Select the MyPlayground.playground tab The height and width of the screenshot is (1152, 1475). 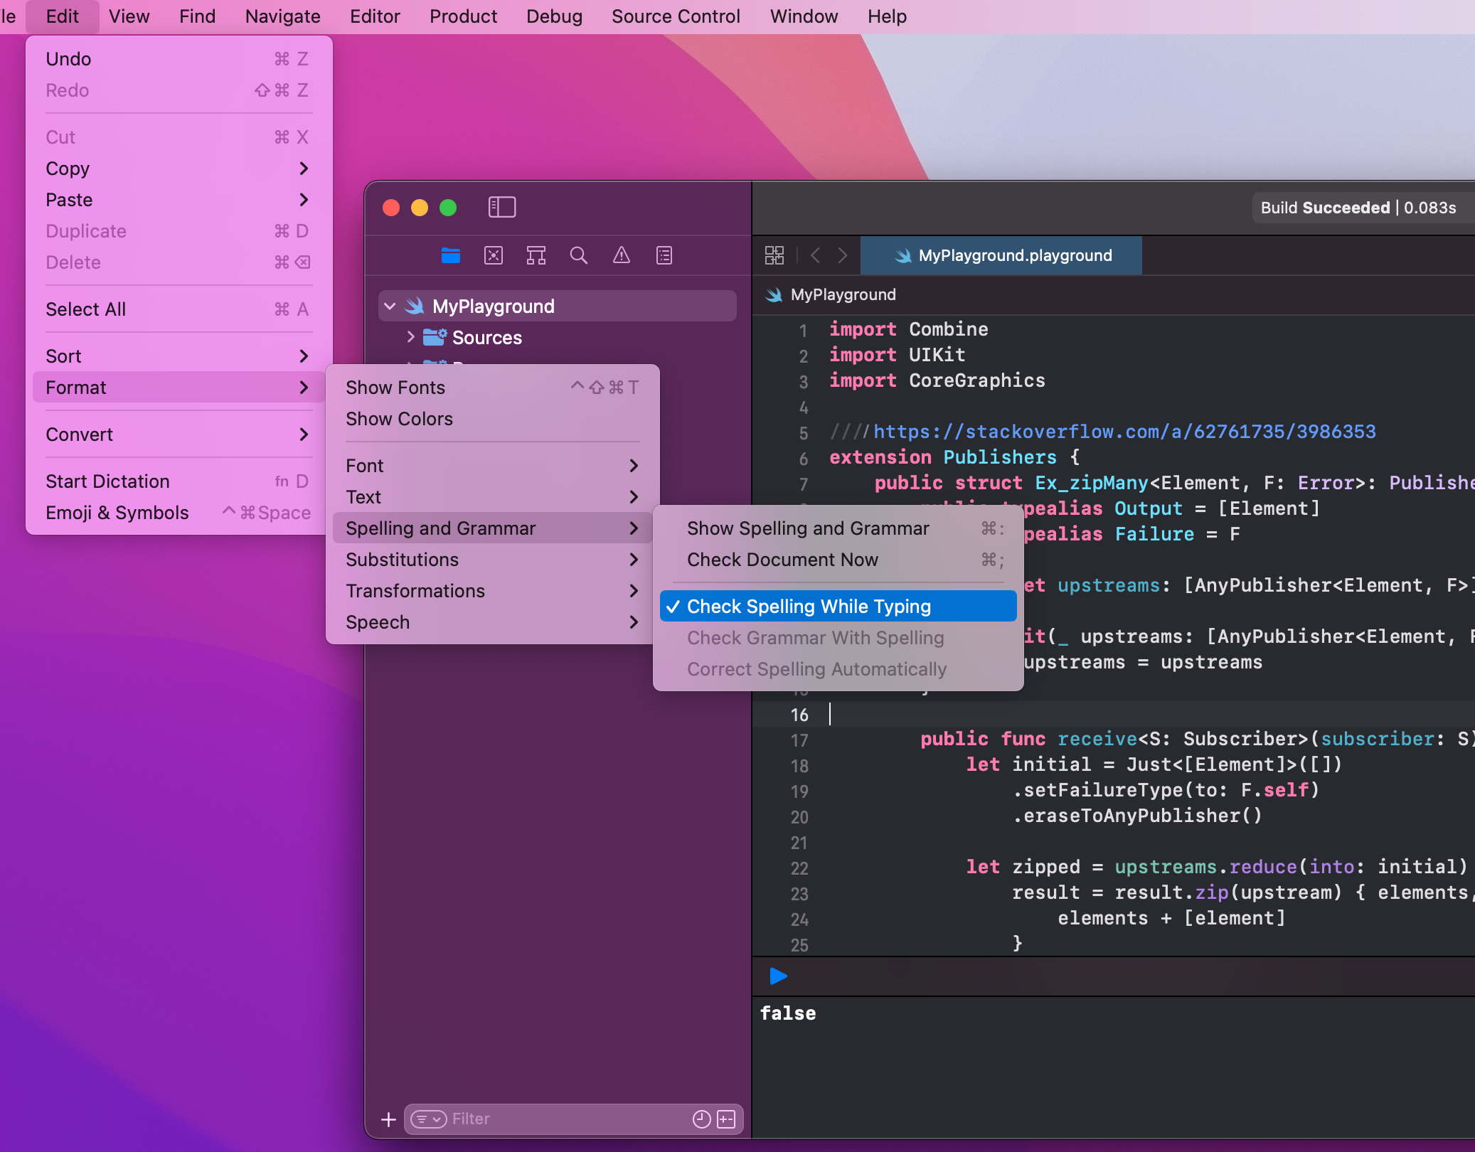click(1001, 255)
